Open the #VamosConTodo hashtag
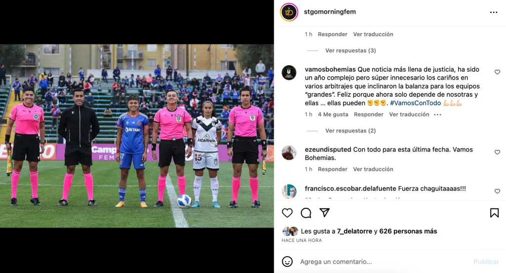This screenshot has width=506, height=273. pos(415,103)
